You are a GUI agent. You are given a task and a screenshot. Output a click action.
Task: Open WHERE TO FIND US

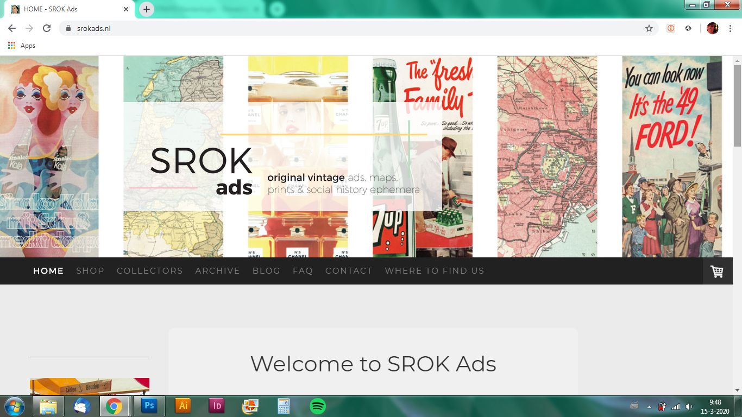[x=435, y=271]
